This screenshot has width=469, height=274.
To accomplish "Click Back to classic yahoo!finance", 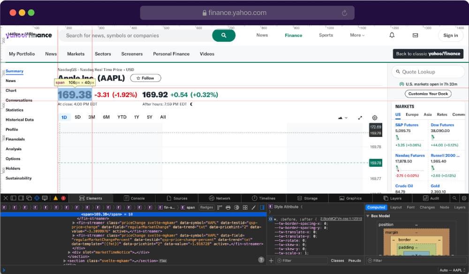I will tap(428, 53).
